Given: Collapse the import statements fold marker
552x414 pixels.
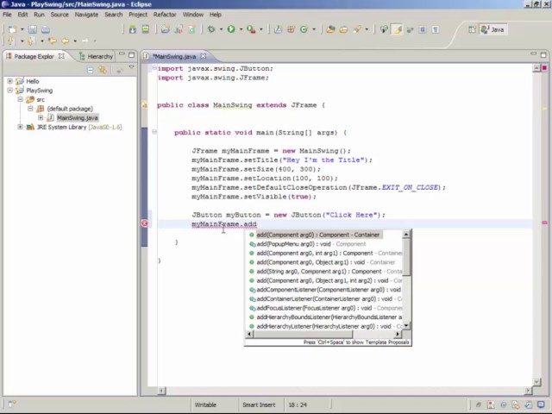Looking at the screenshot, I should tap(154, 68).
